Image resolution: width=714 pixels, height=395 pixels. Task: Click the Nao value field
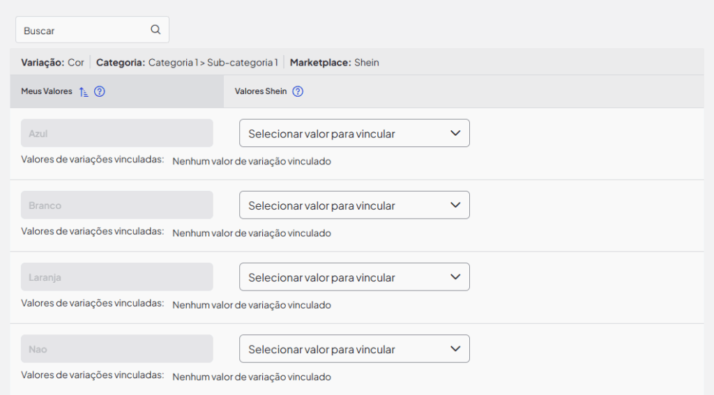pyautogui.click(x=116, y=349)
